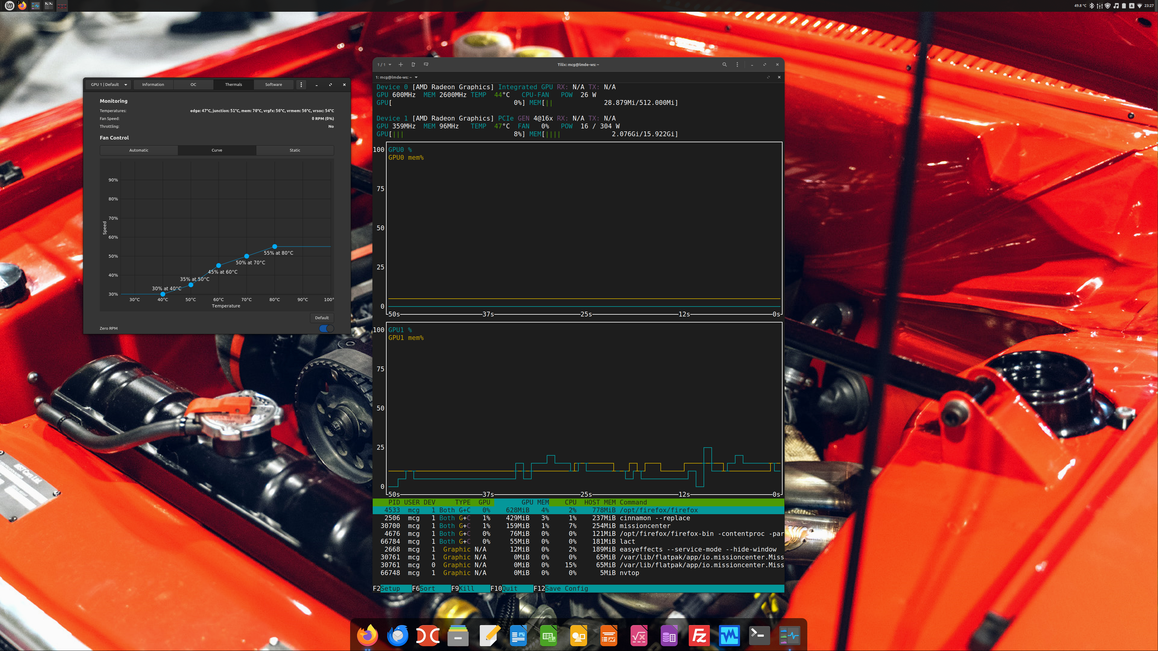Open the Tilix window kebab menu
Screen dimensions: 1158x651
pos(737,65)
